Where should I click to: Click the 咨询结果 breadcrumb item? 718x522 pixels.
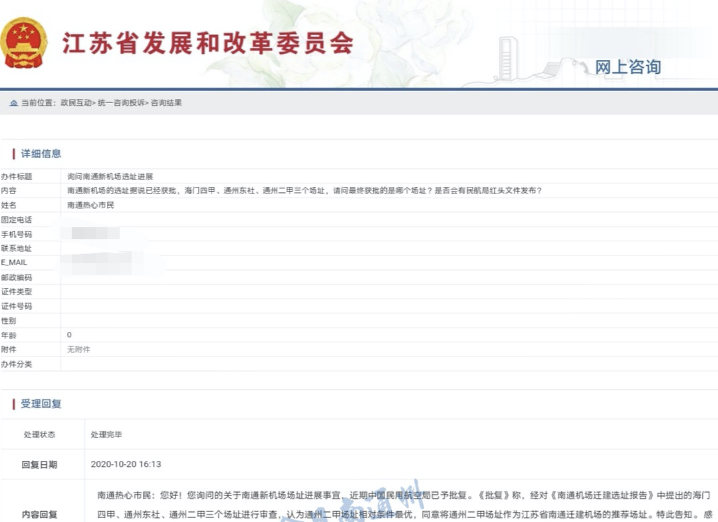[166, 103]
